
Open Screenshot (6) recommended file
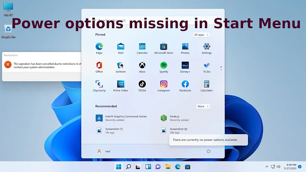(x=174, y=131)
